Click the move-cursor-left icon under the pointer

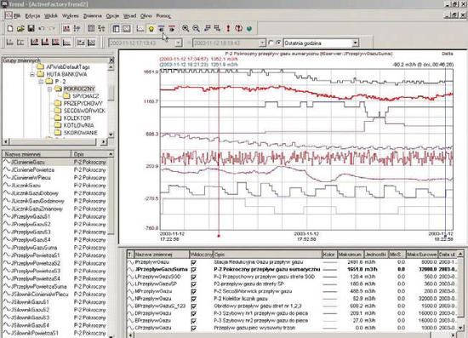(x=162, y=29)
